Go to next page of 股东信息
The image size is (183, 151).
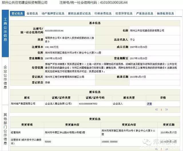(x=166, y=110)
